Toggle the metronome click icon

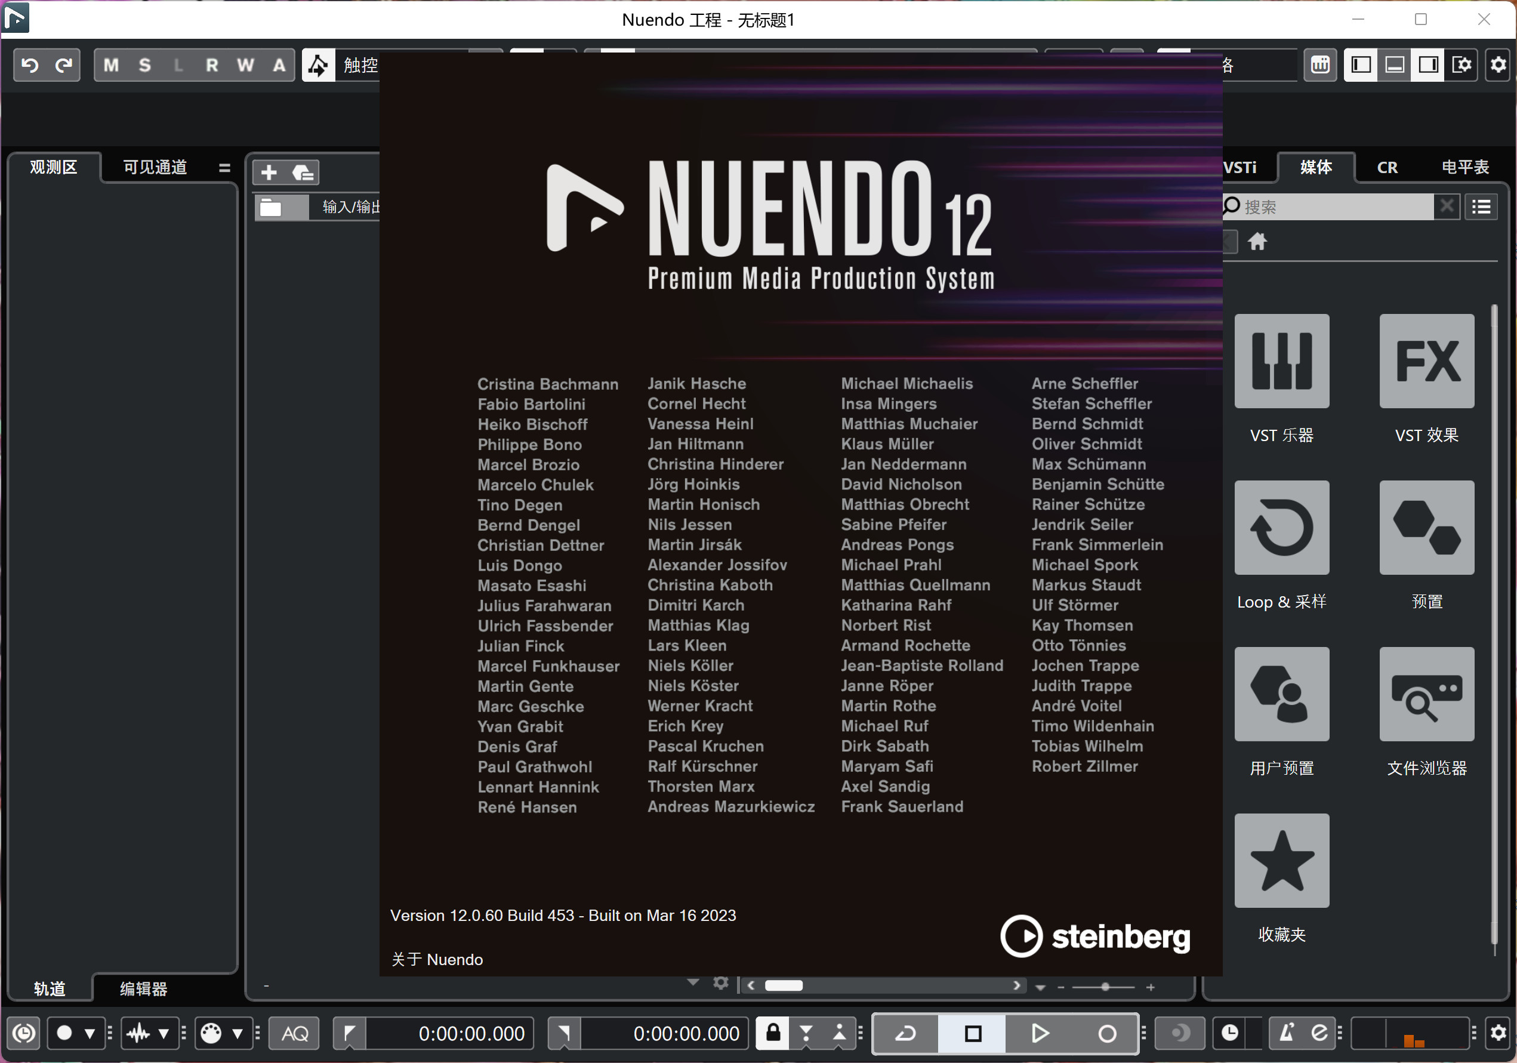tap(1287, 1033)
